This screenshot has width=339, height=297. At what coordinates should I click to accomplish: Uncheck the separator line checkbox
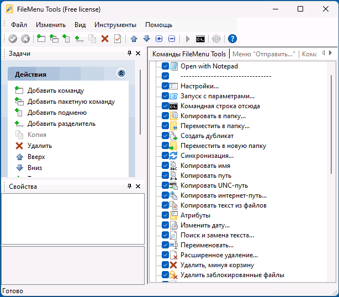coord(166,76)
